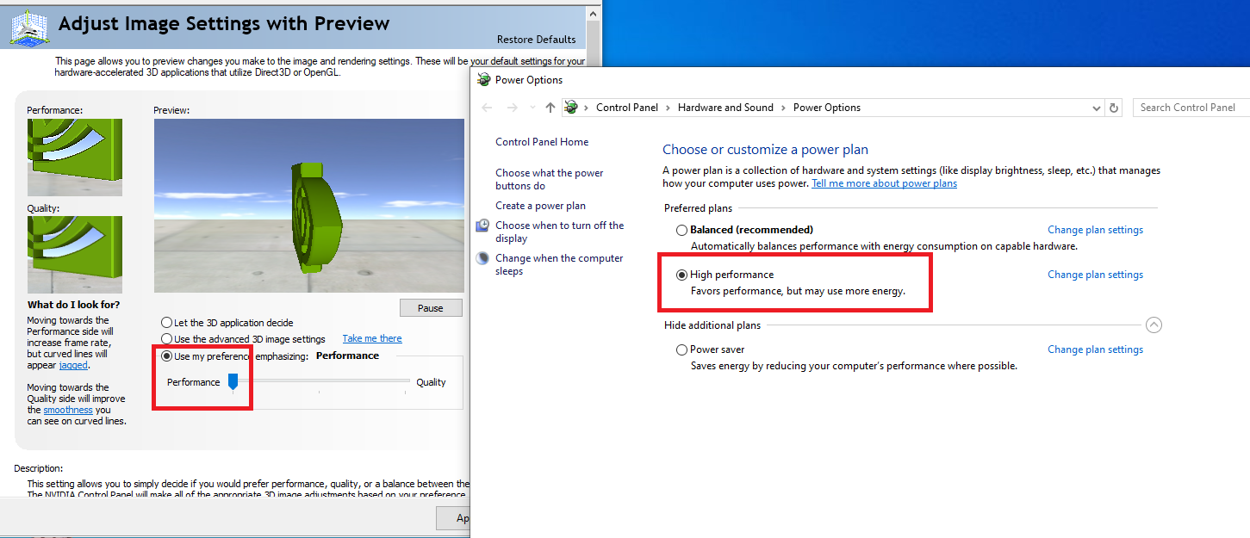Go back using the Power Options back arrow

(487, 108)
